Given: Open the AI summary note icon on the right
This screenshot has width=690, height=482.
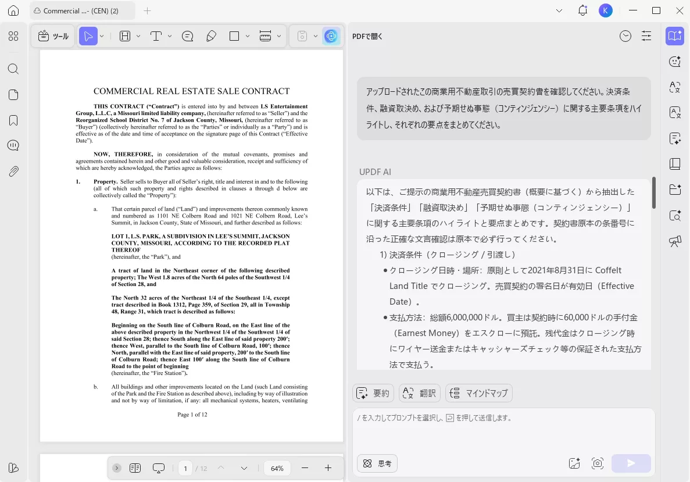Looking at the screenshot, I should [674, 138].
